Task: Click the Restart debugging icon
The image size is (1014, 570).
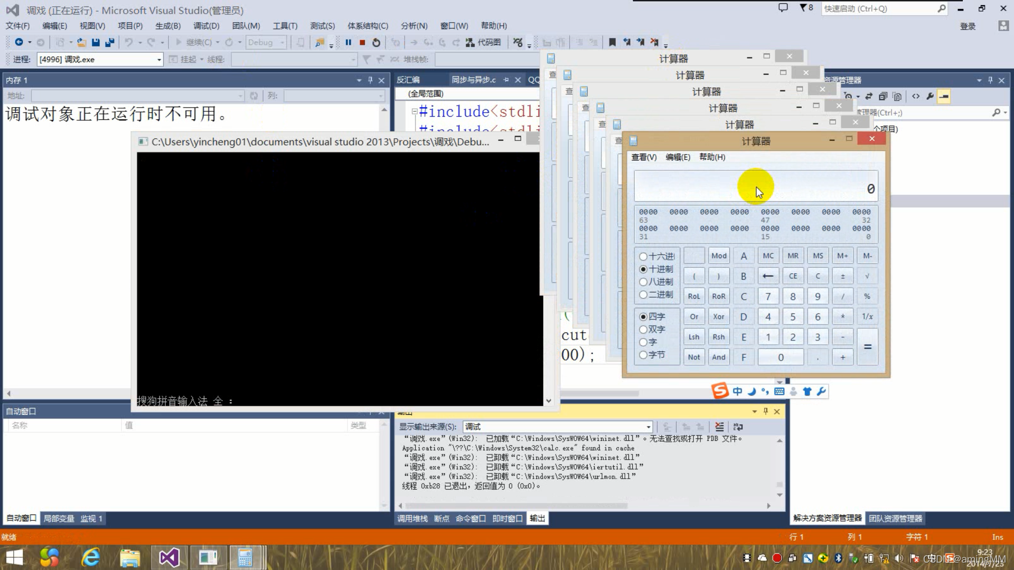Action: pos(376,42)
